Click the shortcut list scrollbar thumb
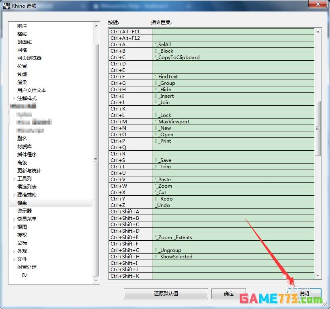This screenshot has height=309, width=330. (318, 128)
